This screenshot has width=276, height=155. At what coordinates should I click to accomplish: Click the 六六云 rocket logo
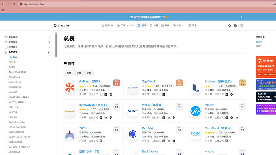coord(70,135)
